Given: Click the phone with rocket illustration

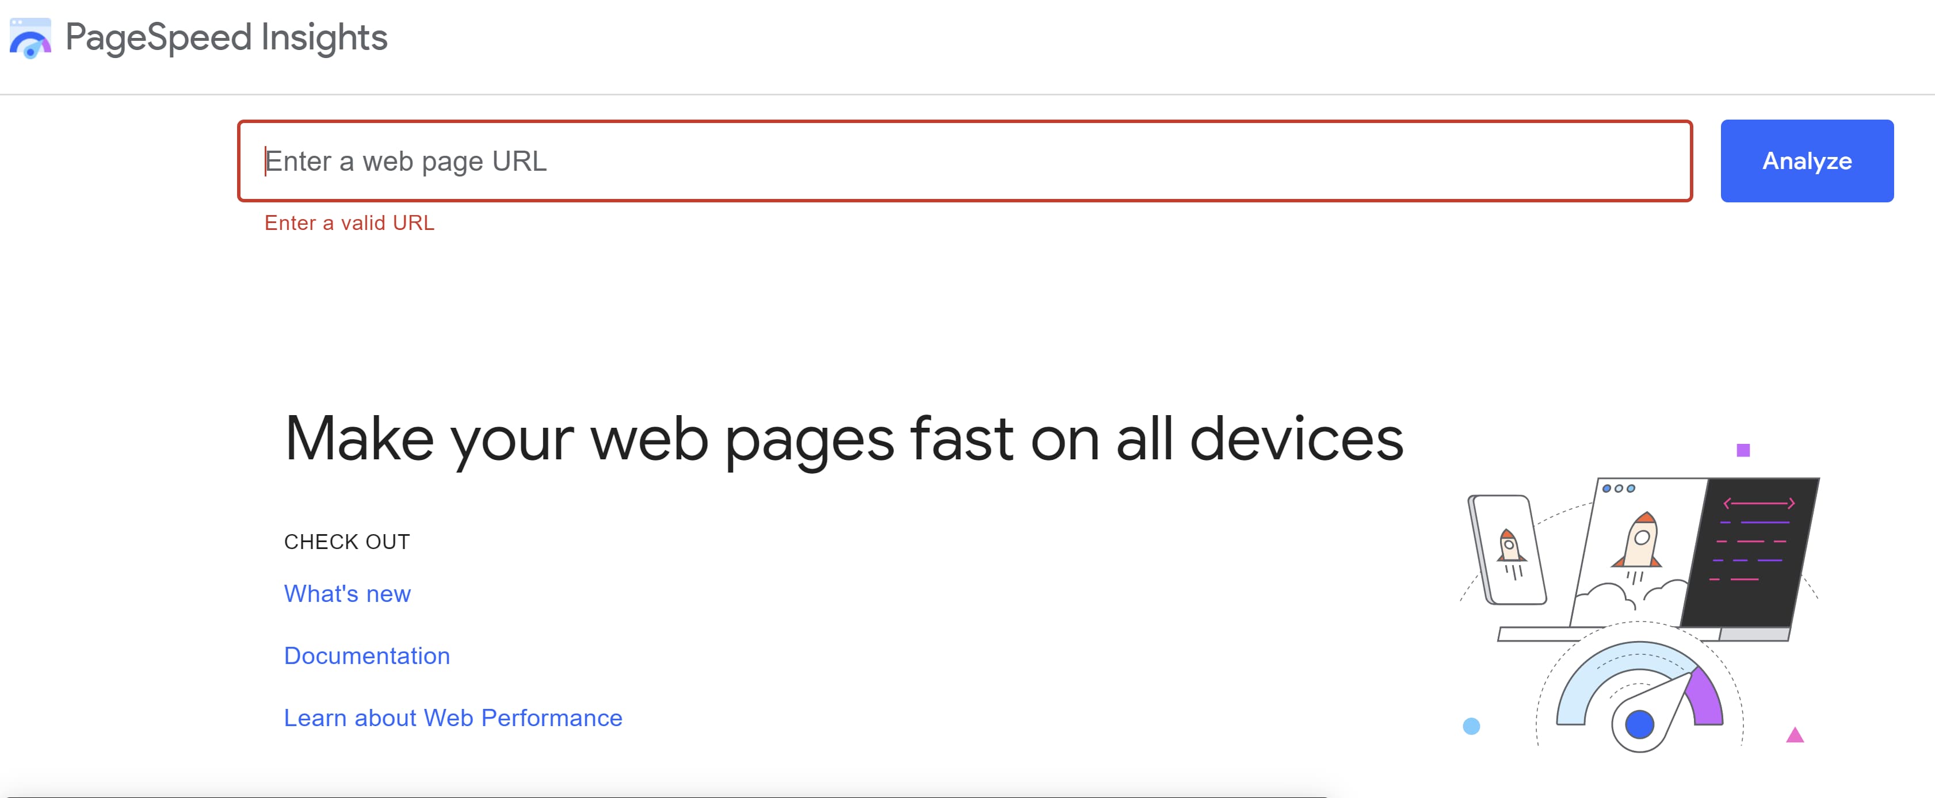Looking at the screenshot, I should (x=1508, y=550).
